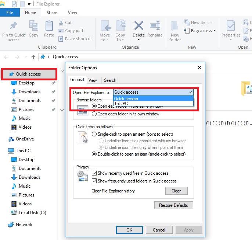Click Clear to erase File Explorer history
The width and height of the screenshot is (252, 240).
tap(176, 191)
